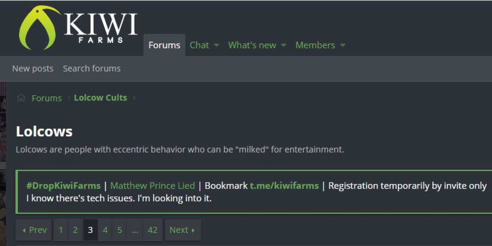Expand the Chat dropdown arrow
Viewport: 492px width, 246px height.
click(x=216, y=45)
